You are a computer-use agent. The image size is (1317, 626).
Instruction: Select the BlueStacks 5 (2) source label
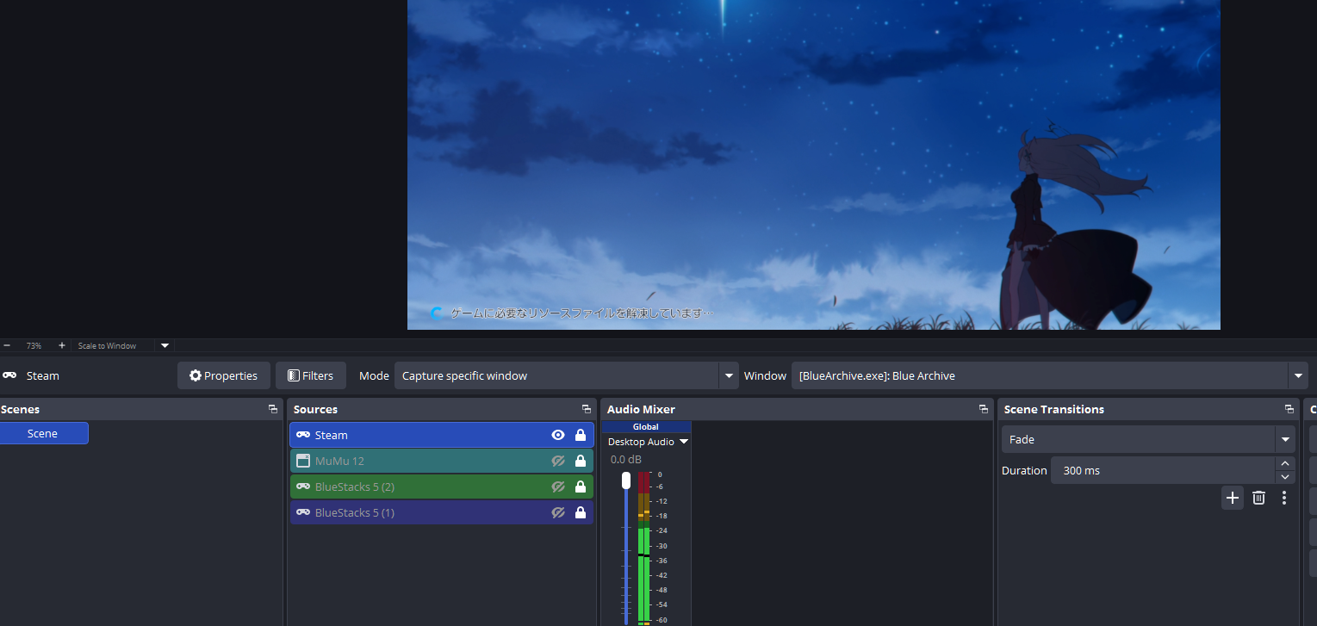coord(355,487)
